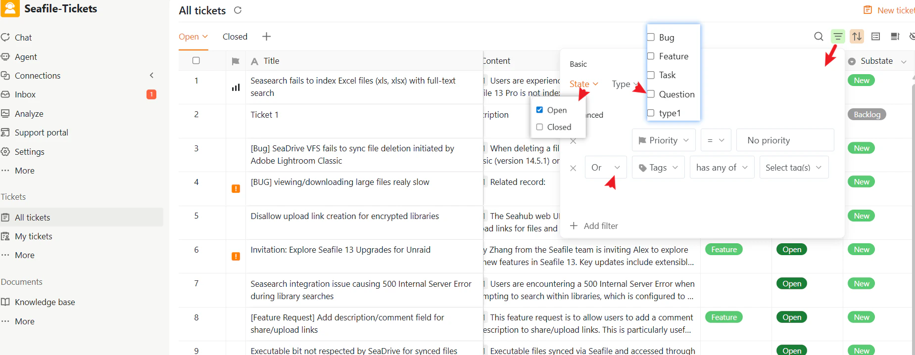Screen dimensions: 915x355
Task: Toggle the select-all checkbox in table header
Action: pyautogui.click(x=196, y=60)
